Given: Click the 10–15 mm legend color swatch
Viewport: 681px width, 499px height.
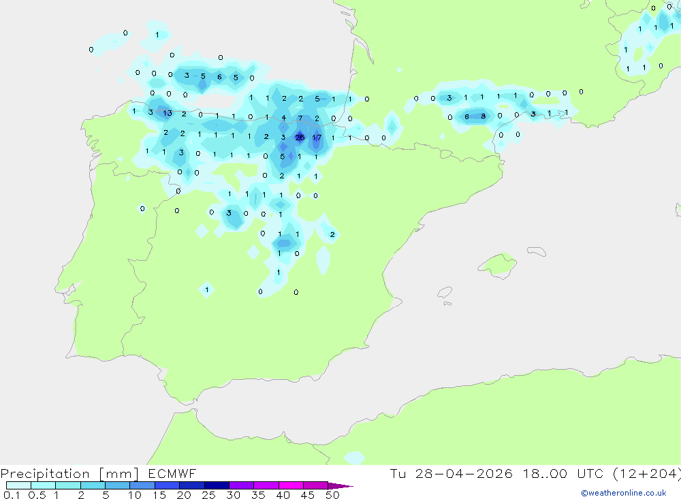Looking at the screenshot, I should coord(142,485).
